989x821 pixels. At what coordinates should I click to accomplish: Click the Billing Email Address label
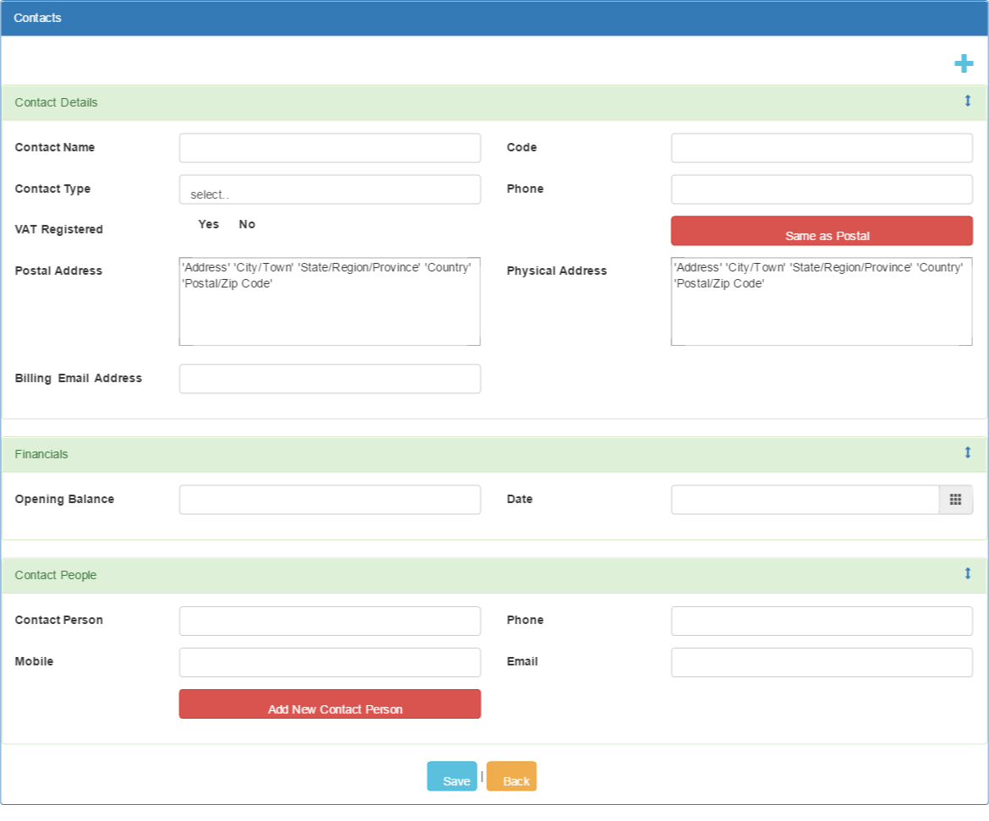(x=79, y=378)
